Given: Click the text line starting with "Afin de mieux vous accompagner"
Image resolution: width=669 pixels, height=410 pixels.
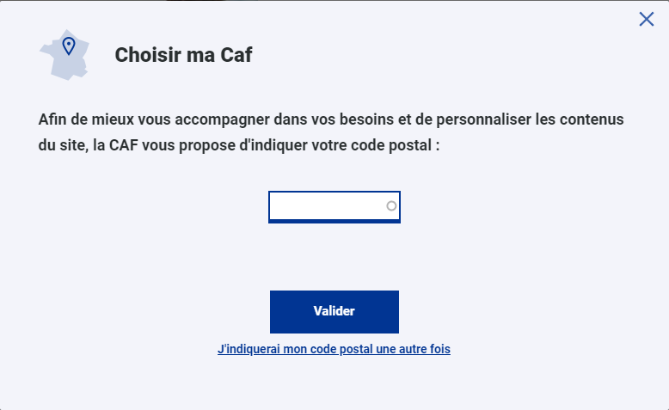Looking at the screenshot, I should pos(331,119).
